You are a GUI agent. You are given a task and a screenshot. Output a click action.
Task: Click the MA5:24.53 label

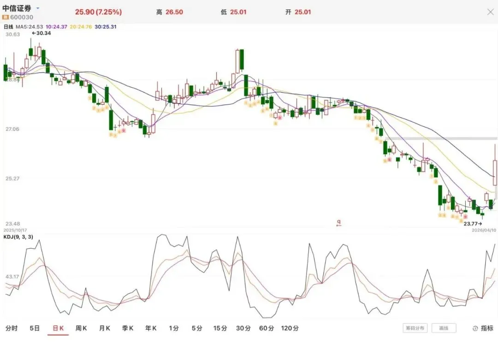click(29, 27)
